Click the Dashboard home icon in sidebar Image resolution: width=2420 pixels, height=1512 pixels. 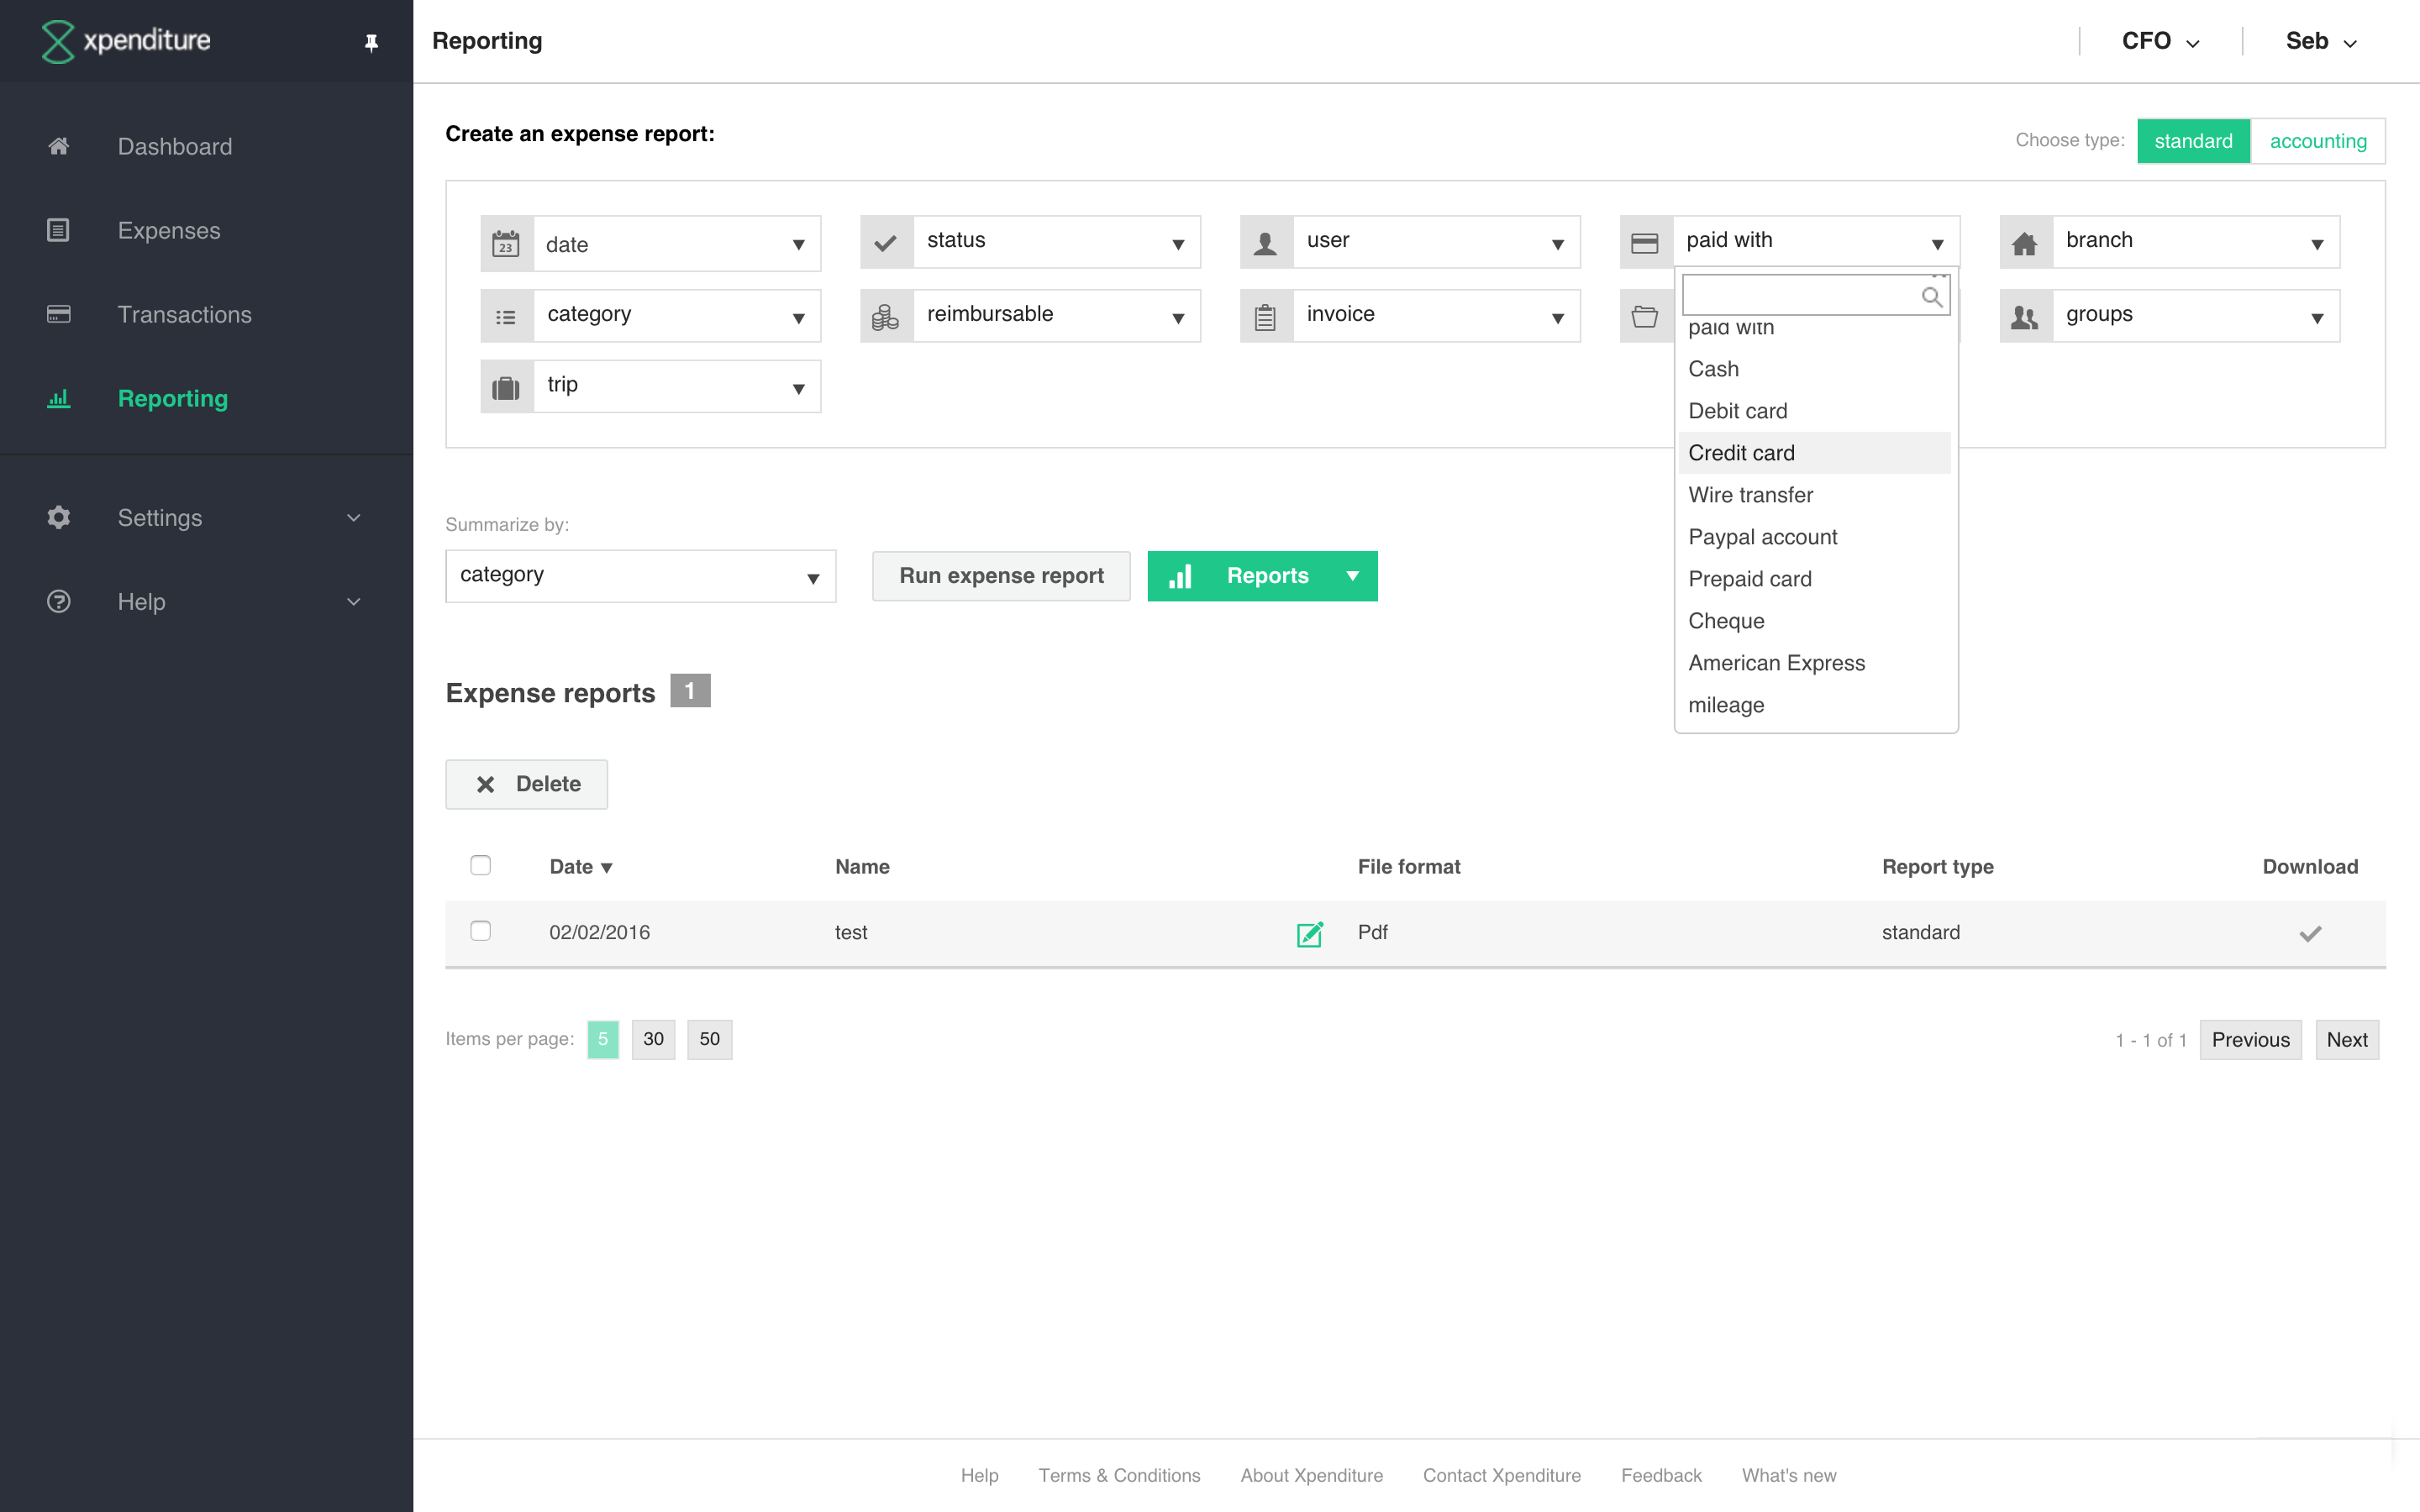click(59, 146)
